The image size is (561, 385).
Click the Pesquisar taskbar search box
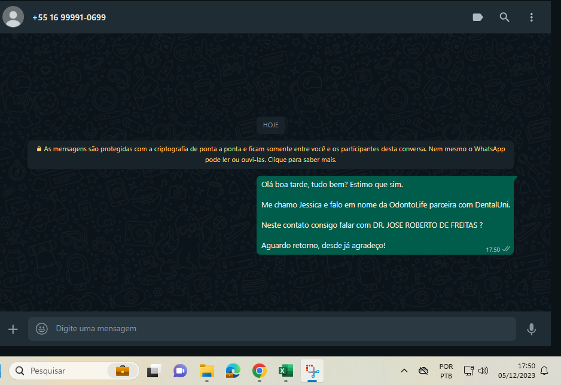pyautogui.click(x=74, y=371)
